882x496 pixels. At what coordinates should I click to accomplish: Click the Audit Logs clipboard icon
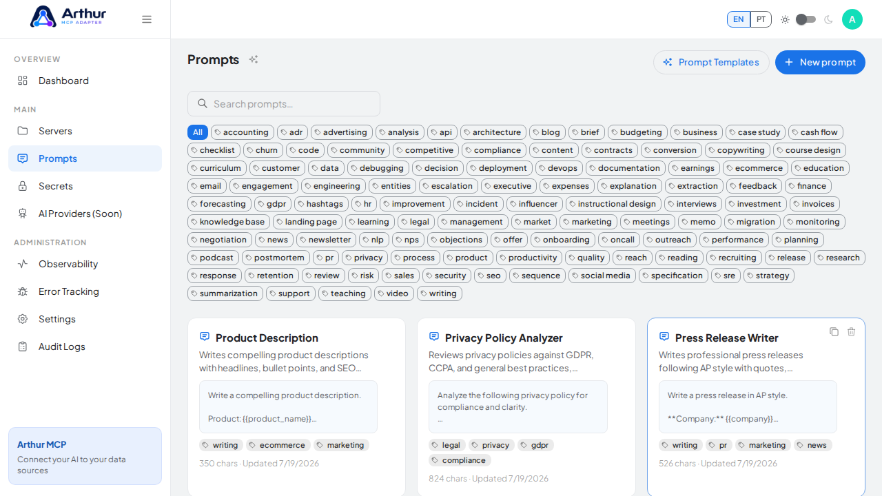click(x=23, y=347)
